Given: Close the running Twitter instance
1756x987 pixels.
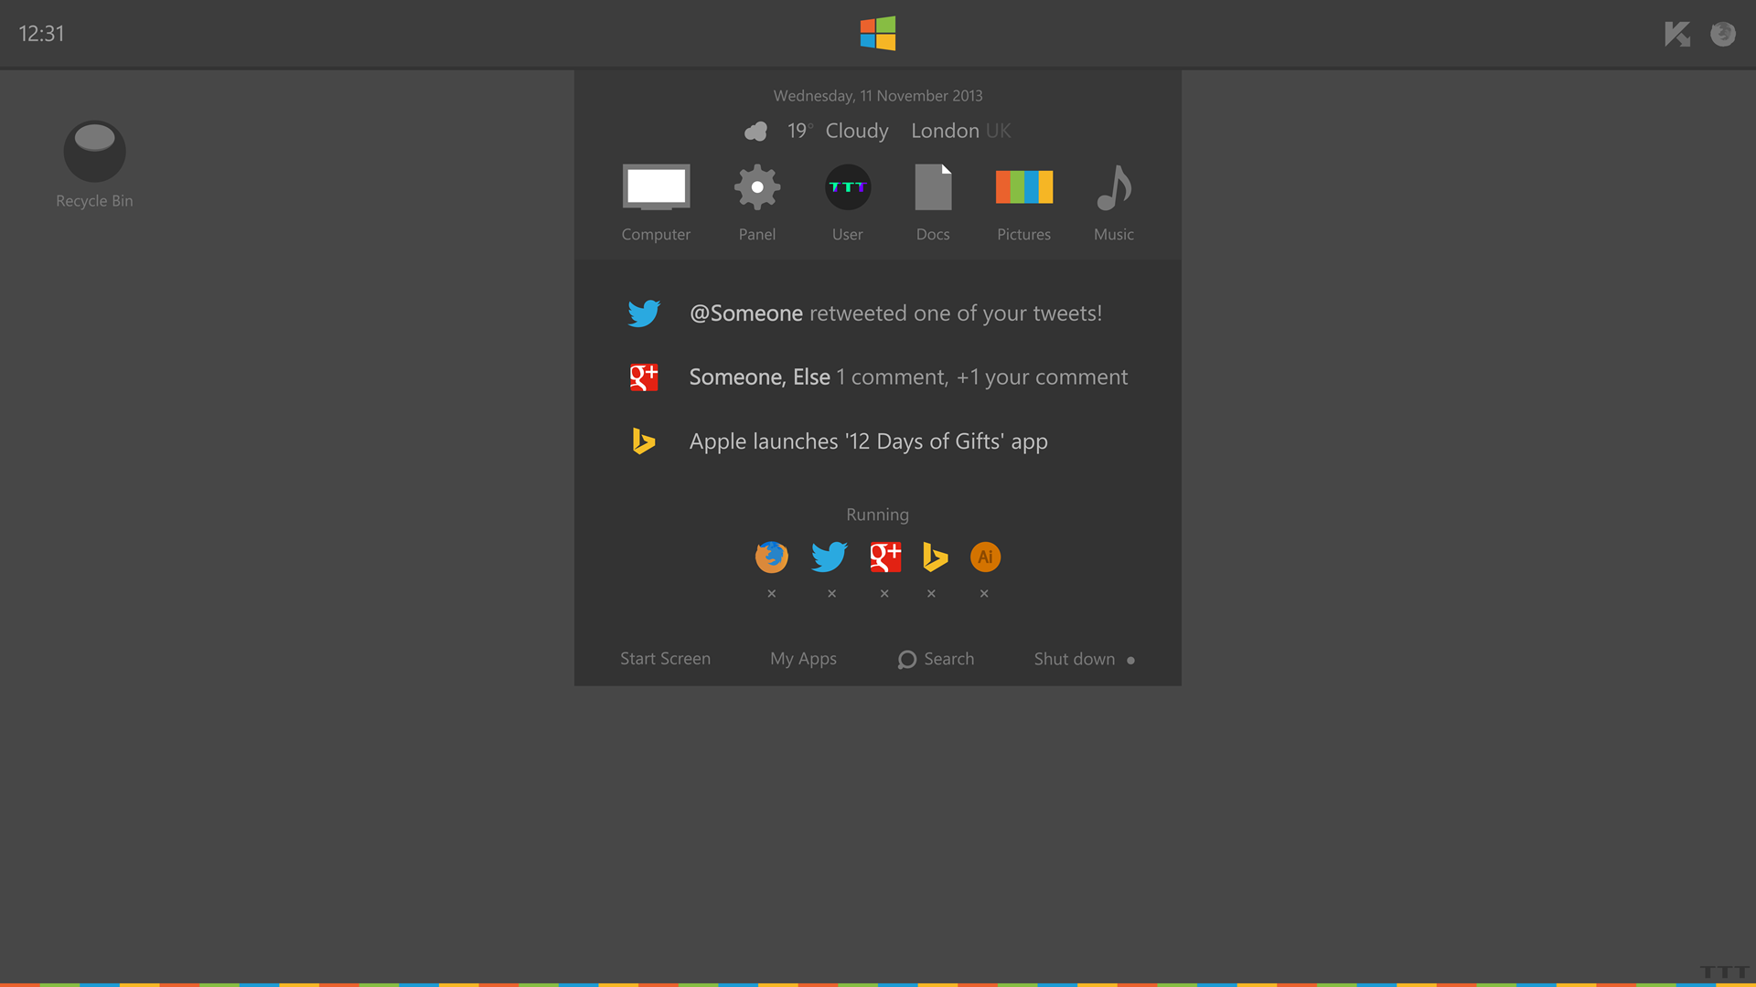Looking at the screenshot, I should pos(831,593).
